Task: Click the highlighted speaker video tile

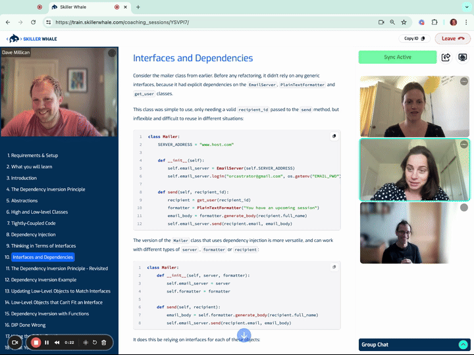Action: pyautogui.click(x=415, y=170)
